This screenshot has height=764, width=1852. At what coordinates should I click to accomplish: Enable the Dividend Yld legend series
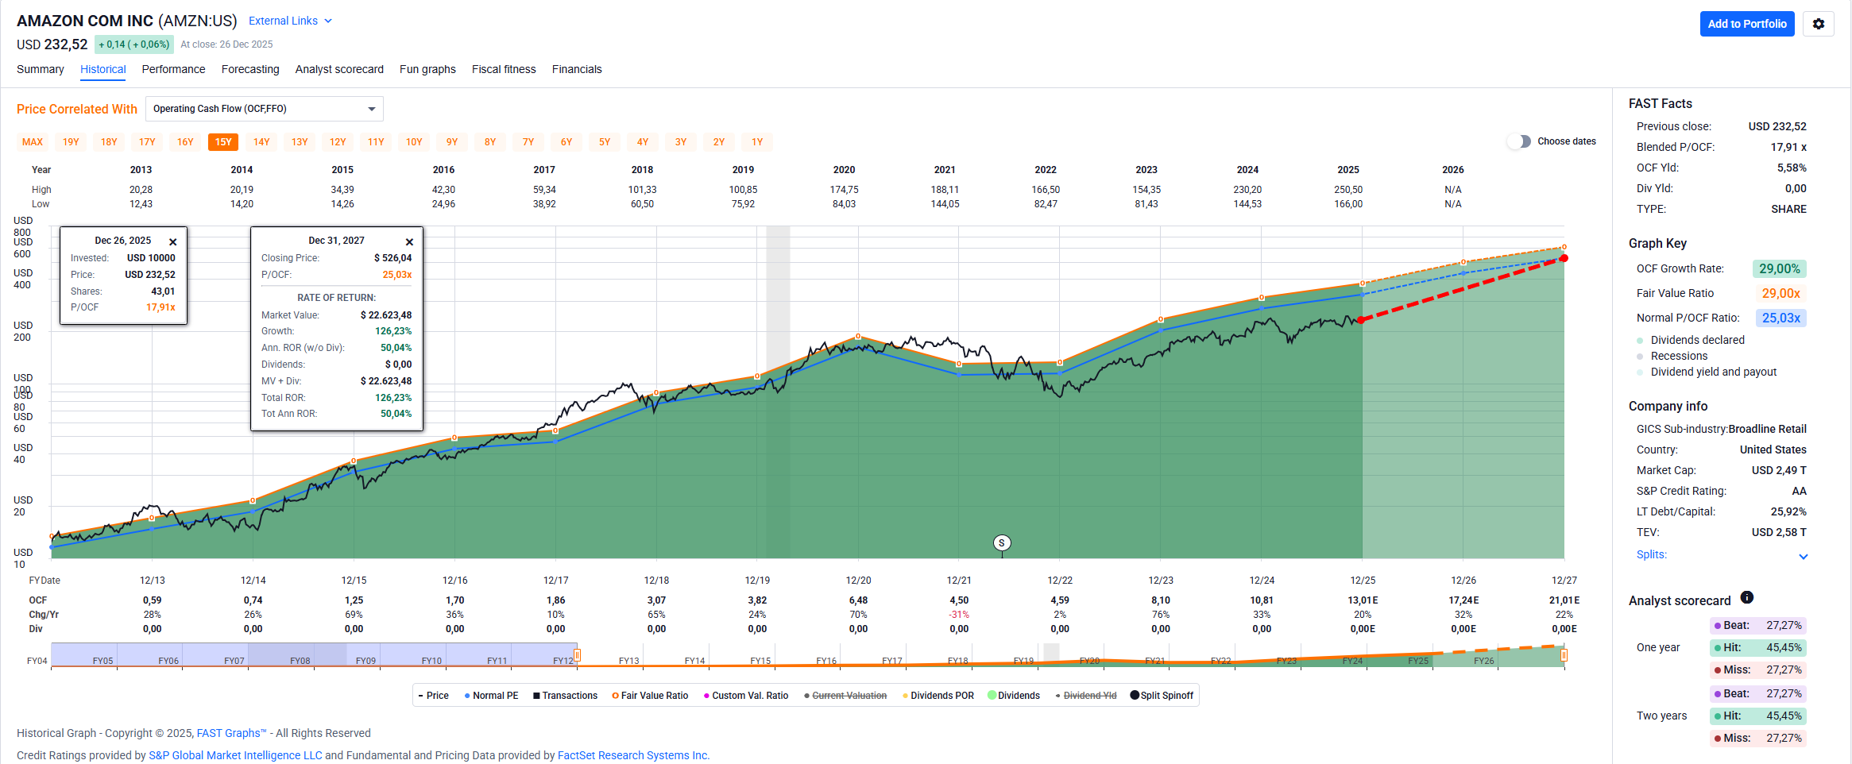point(1085,696)
